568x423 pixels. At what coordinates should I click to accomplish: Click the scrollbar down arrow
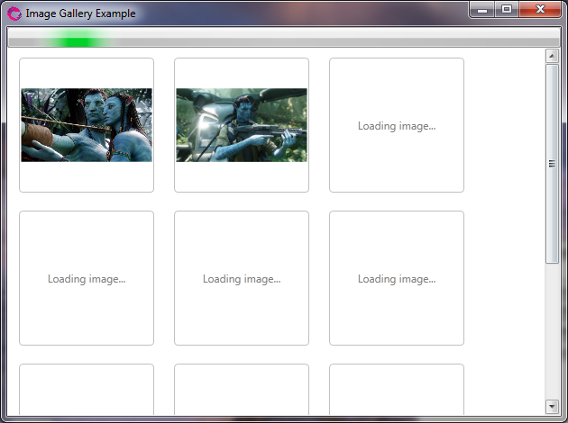click(552, 407)
